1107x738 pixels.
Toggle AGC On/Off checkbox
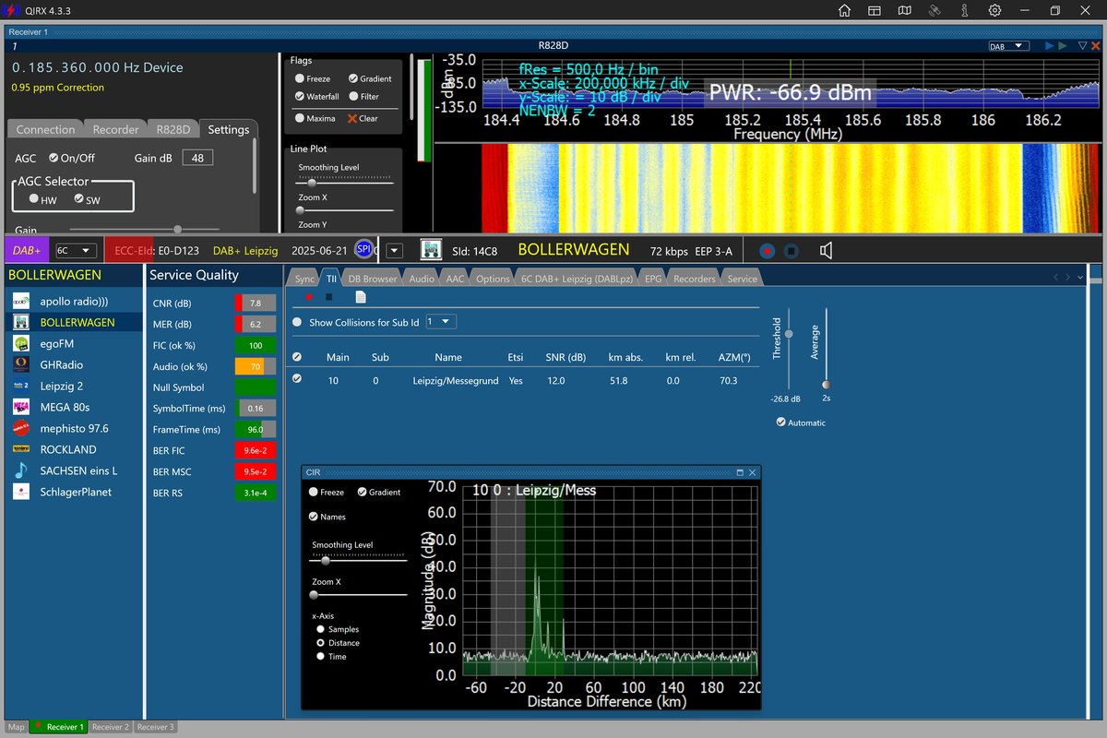pos(54,158)
